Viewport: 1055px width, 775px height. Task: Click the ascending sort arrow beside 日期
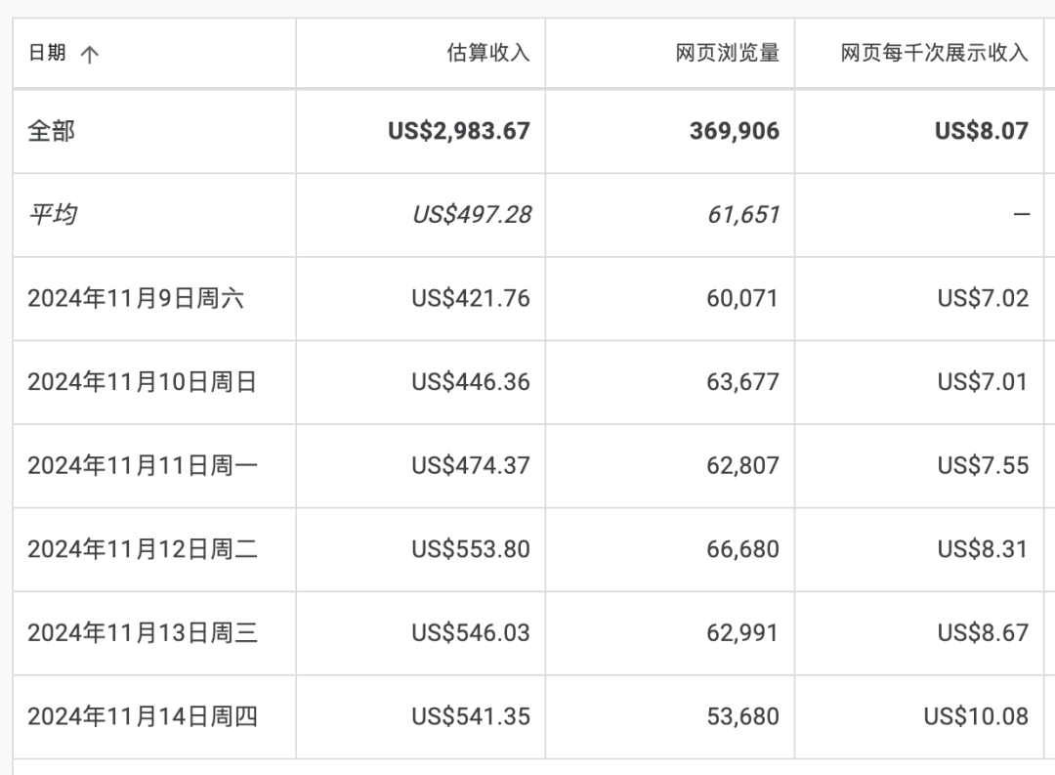(90, 54)
